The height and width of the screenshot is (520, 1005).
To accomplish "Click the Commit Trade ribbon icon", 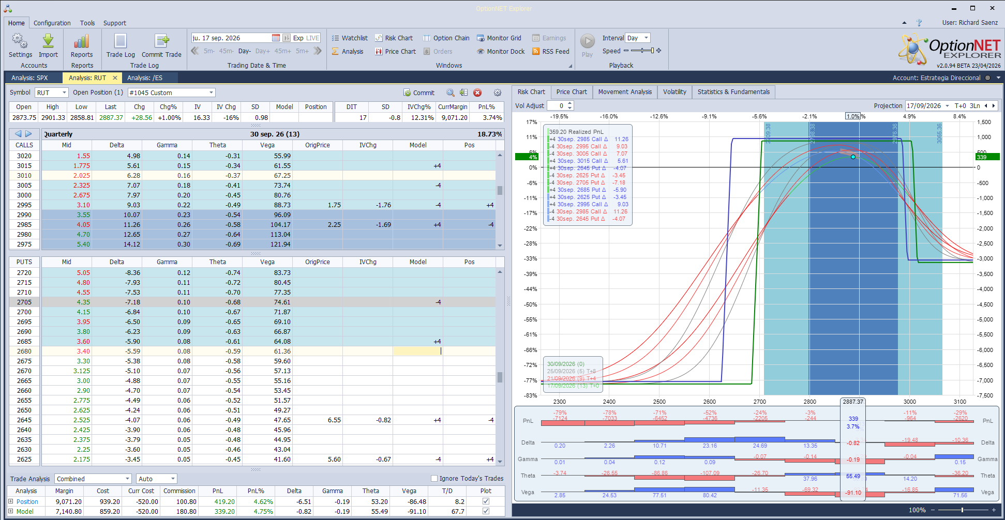I will [x=161, y=45].
